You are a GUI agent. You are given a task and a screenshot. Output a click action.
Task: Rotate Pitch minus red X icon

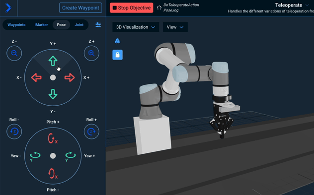point(53,174)
